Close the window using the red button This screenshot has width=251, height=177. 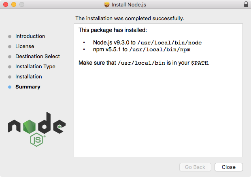6,5
